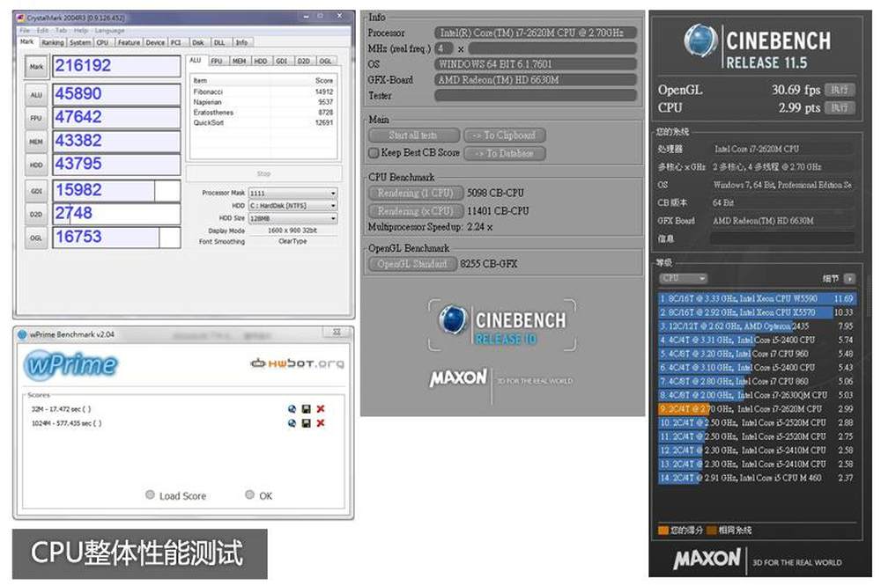Switch to the Info tab in CrystalMark
Image resolution: width=881 pixels, height=586 pixels.
(241, 42)
